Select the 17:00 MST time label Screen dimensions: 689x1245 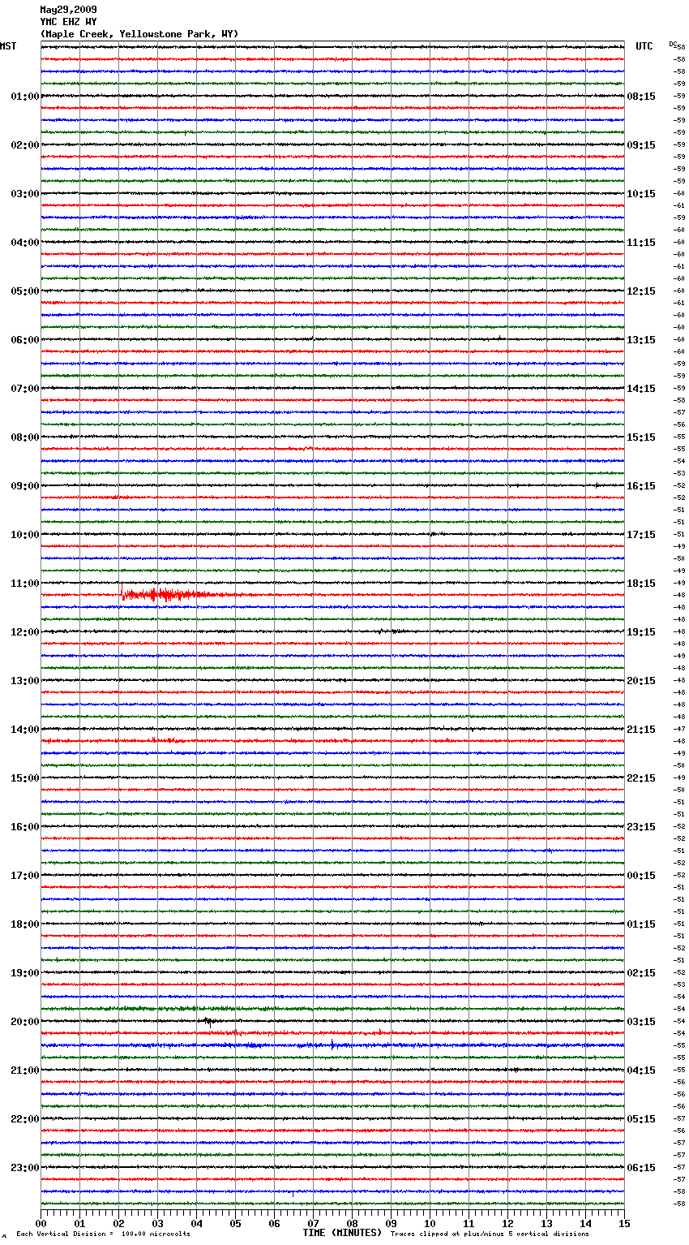pos(25,876)
